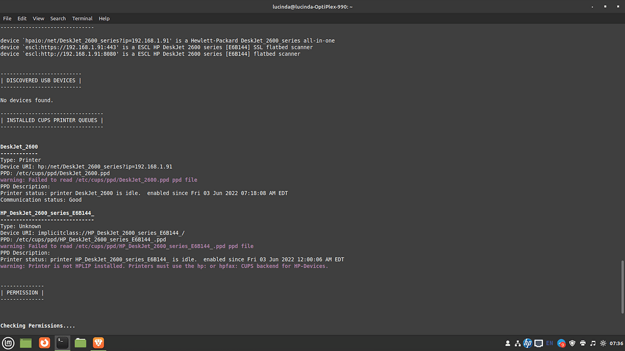This screenshot has height=351, width=625.
Task: Open the View menu
Action: click(x=39, y=19)
